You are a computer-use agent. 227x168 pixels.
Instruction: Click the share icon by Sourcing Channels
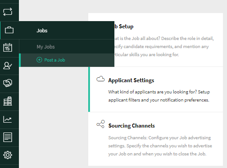(x=100, y=124)
